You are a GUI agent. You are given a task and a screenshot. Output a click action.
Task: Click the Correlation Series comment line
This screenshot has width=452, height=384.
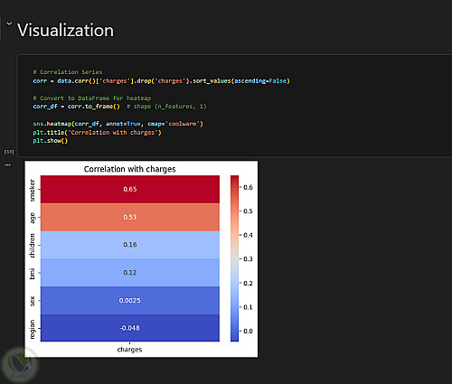pyautogui.click(x=68, y=72)
